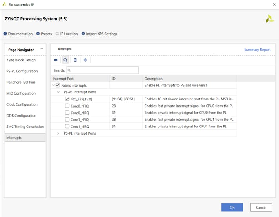
Task: Click the OK button
Action: tap(232, 207)
